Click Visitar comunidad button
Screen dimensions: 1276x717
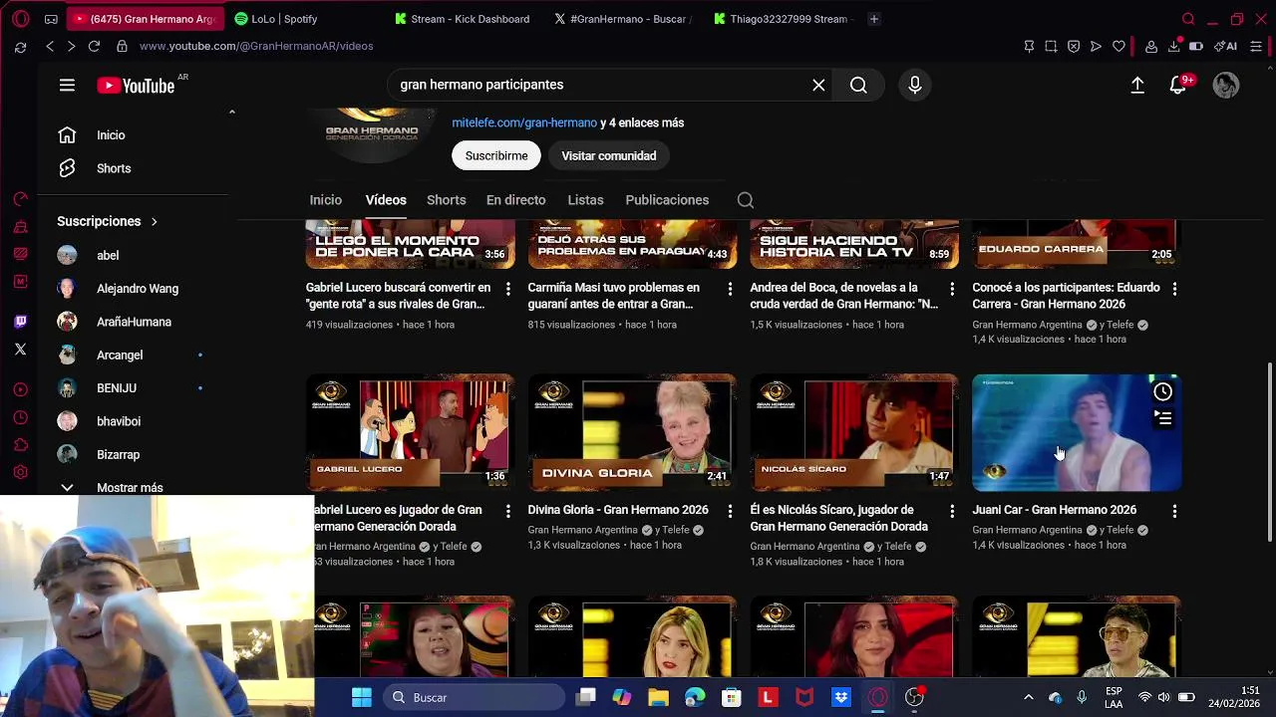point(608,156)
